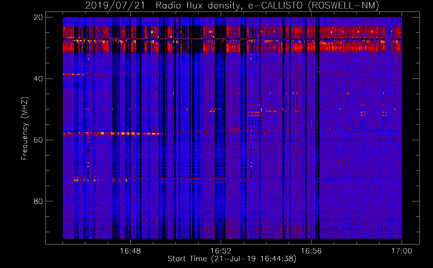Click the 'Start Time (21-Jul-19 16:44:38)' label
433x268 pixels.
pos(232,259)
